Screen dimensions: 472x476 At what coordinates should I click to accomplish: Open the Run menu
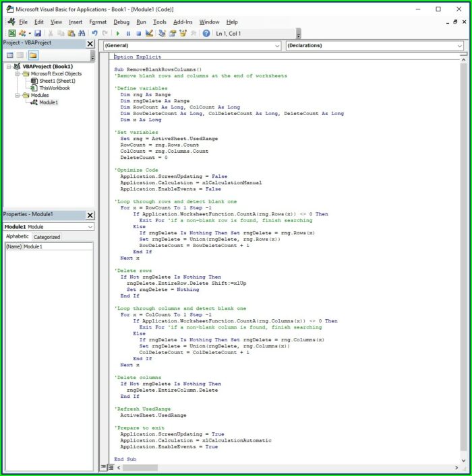pyautogui.click(x=141, y=22)
